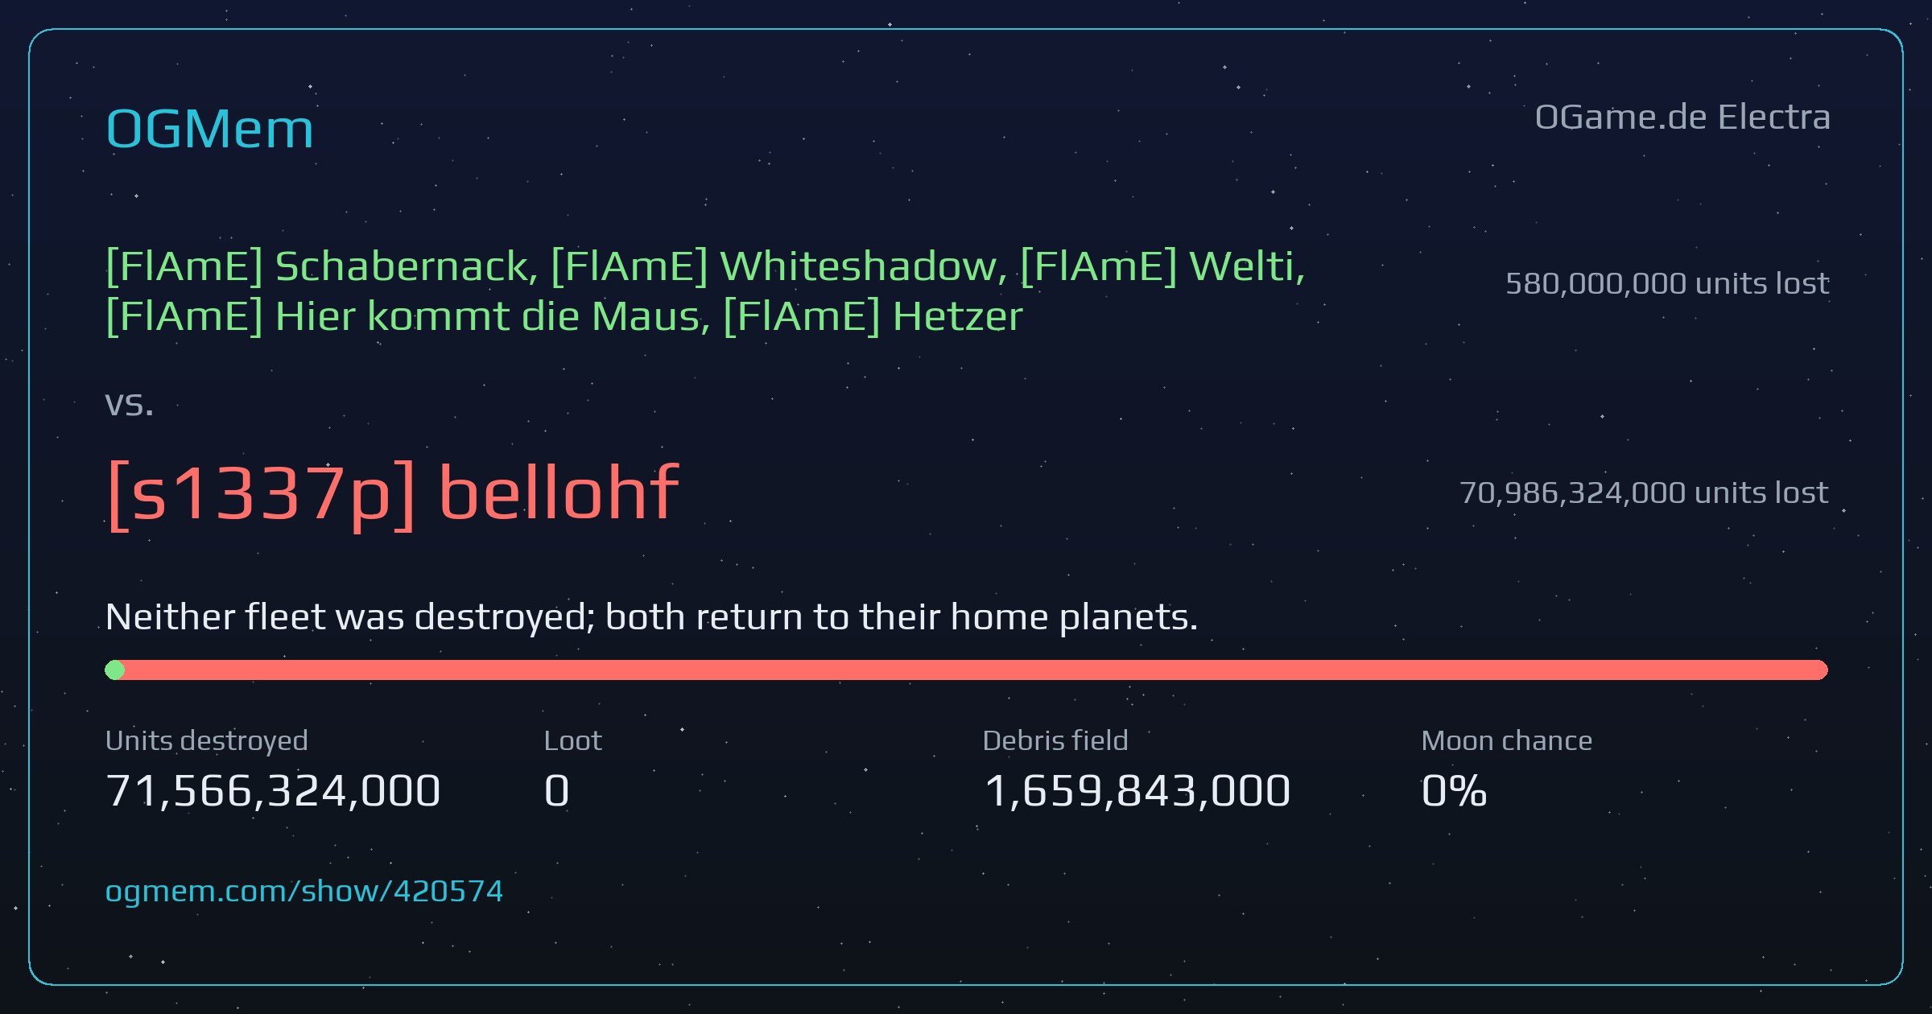Click the Units destroyed value 71,566,324,000

[x=273, y=791]
